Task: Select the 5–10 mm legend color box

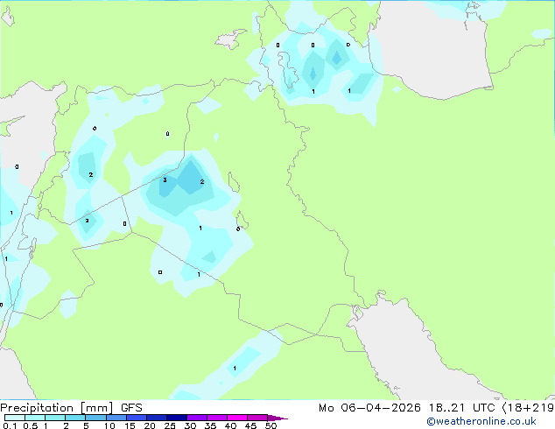Action: 95,418
